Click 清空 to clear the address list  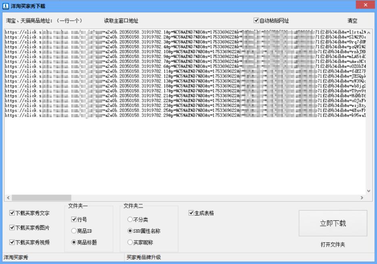pyautogui.click(x=352, y=21)
